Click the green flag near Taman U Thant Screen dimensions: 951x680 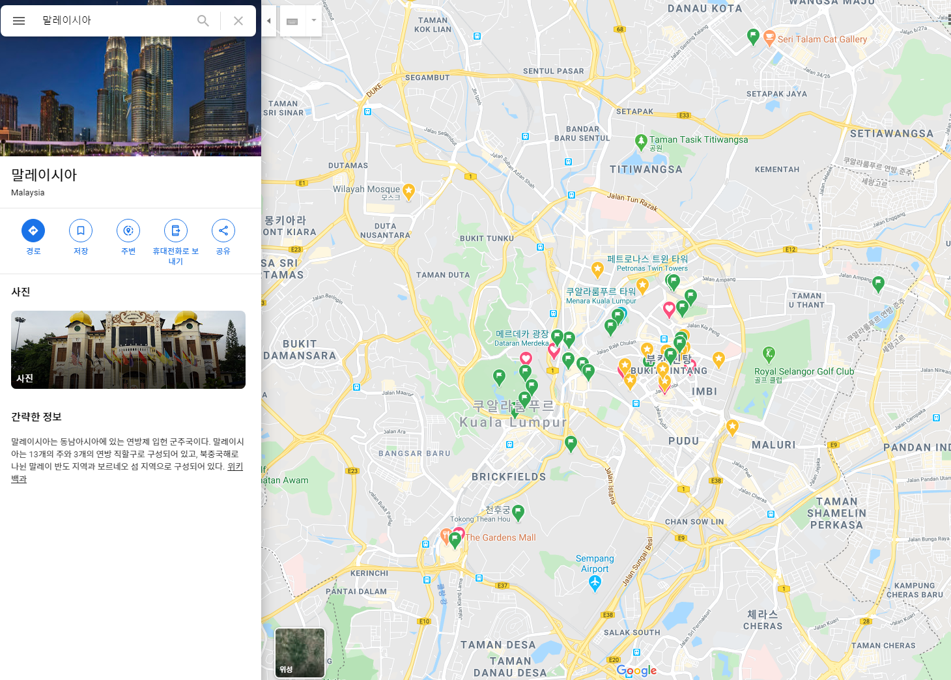[x=878, y=283]
